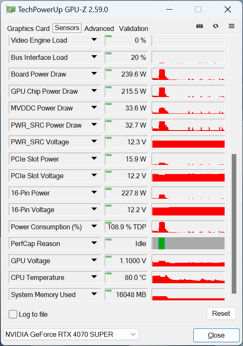Open GPU Voltage dropdown arrow
Viewport: 243px width, 346px height.
point(94,260)
